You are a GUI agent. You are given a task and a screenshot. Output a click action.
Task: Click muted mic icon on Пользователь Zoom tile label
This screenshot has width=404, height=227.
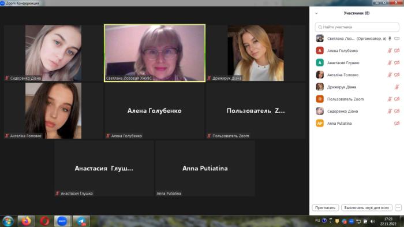coord(209,136)
